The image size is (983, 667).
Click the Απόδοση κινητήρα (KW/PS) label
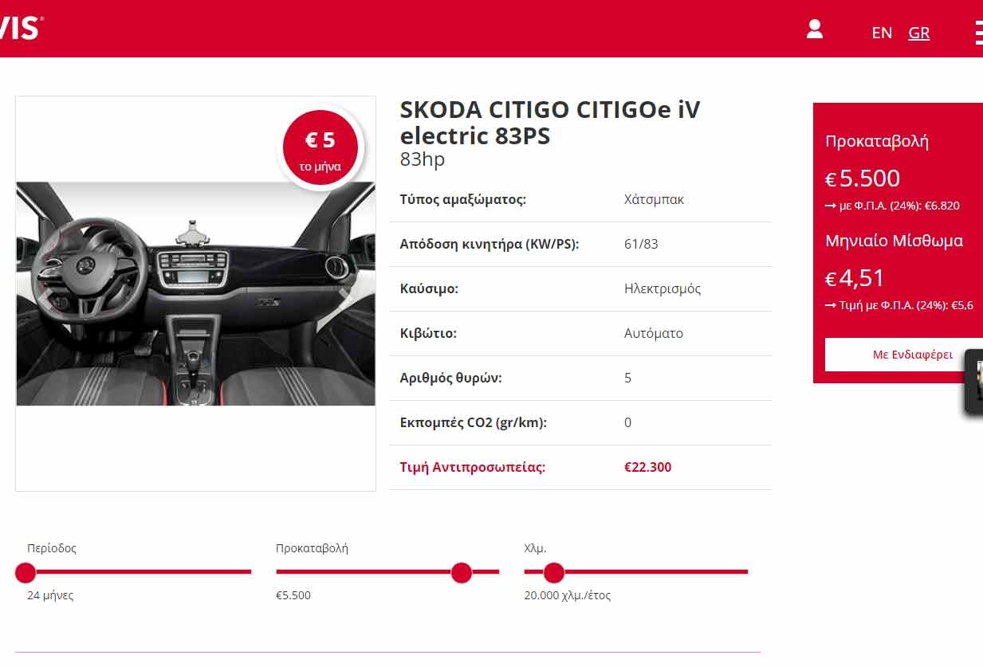[490, 244]
